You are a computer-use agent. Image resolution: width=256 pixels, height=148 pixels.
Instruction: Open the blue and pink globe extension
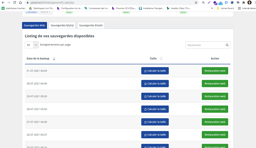click(232, 2)
